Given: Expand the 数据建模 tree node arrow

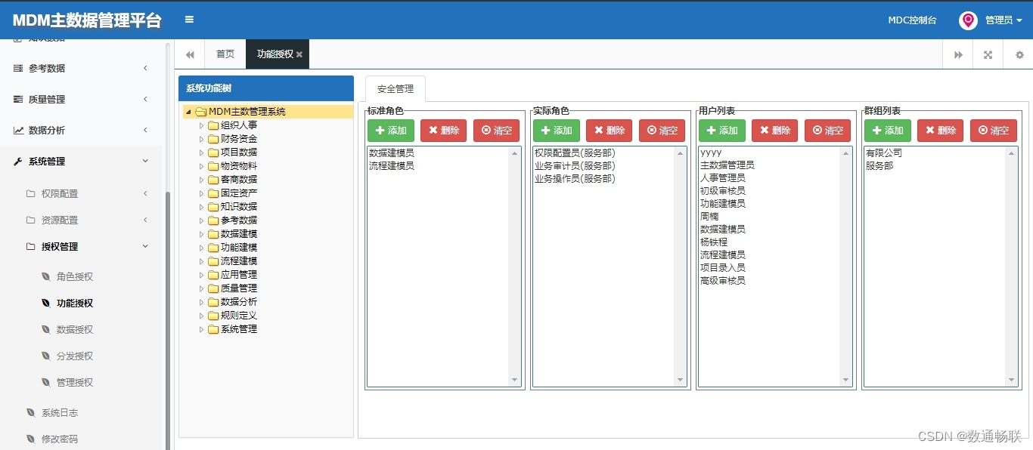Looking at the screenshot, I should [202, 234].
